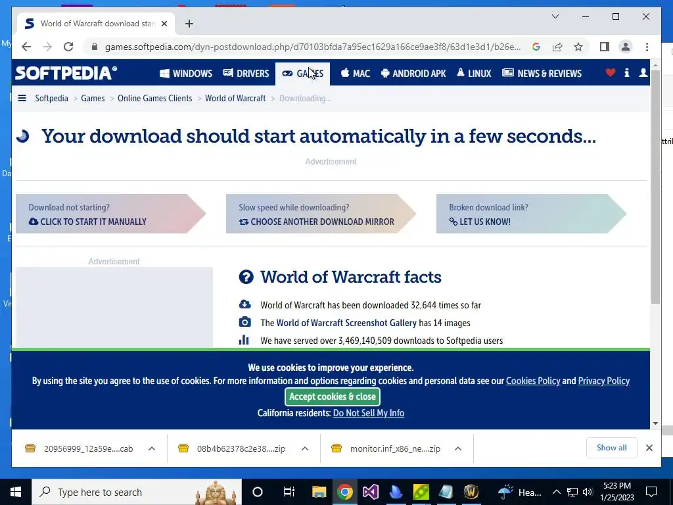Click the Softpedia logo
This screenshot has height=505, width=673.
coord(66,73)
